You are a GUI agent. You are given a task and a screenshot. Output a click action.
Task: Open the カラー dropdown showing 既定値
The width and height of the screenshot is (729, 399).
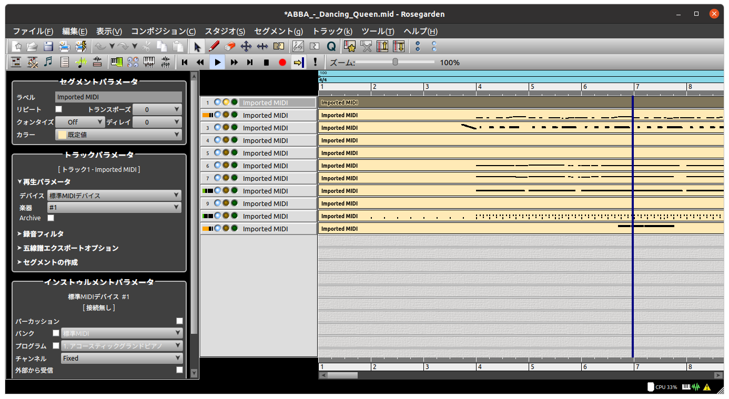point(118,135)
